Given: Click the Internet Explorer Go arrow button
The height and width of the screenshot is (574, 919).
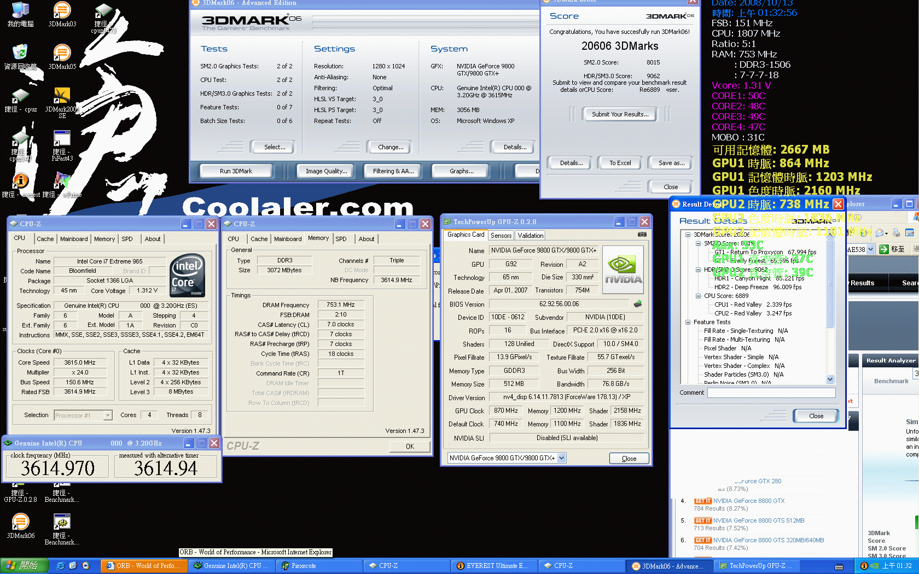Looking at the screenshot, I should tap(884, 249).
